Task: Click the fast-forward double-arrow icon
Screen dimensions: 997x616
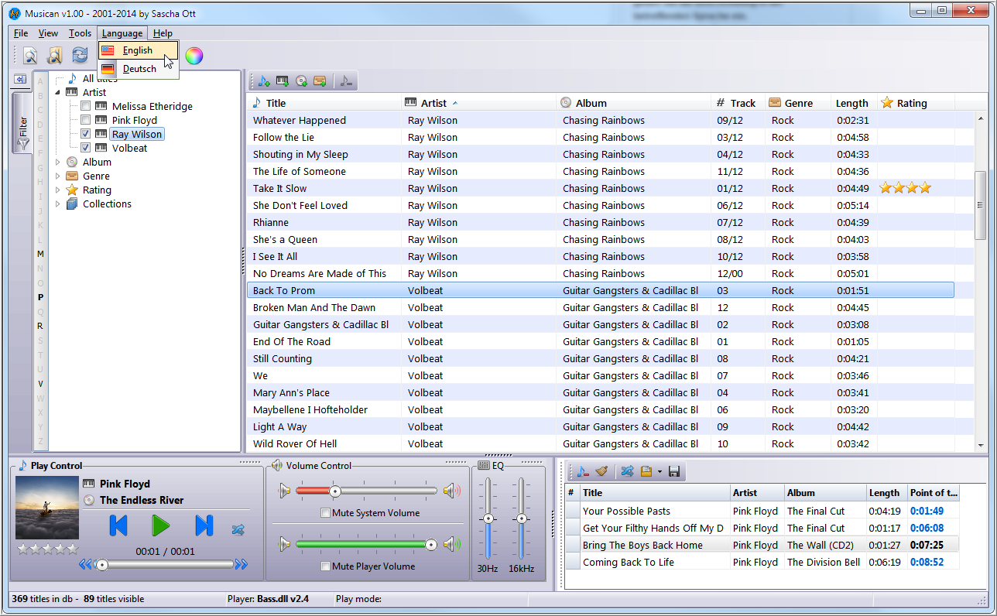Action: click(242, 565)
